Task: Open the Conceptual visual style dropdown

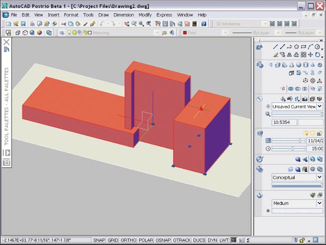Action: point(319,177)
